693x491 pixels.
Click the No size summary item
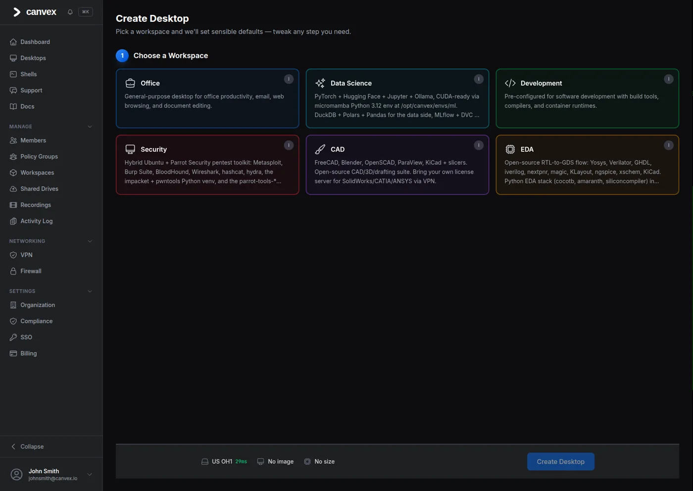tap(319, 462)
